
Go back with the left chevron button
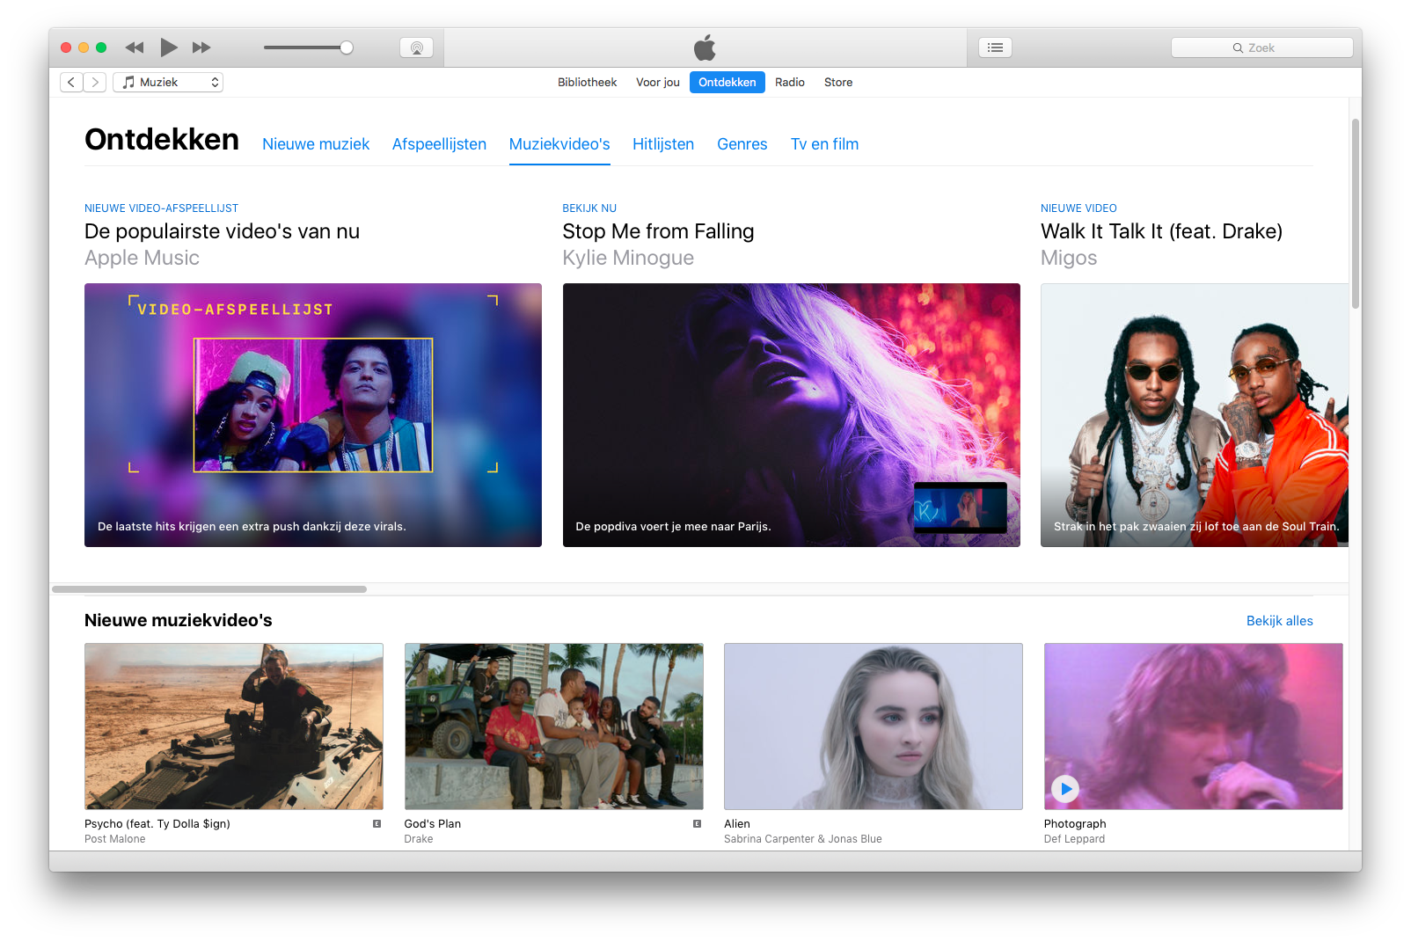pyautogui.click(x=71, y=82)
